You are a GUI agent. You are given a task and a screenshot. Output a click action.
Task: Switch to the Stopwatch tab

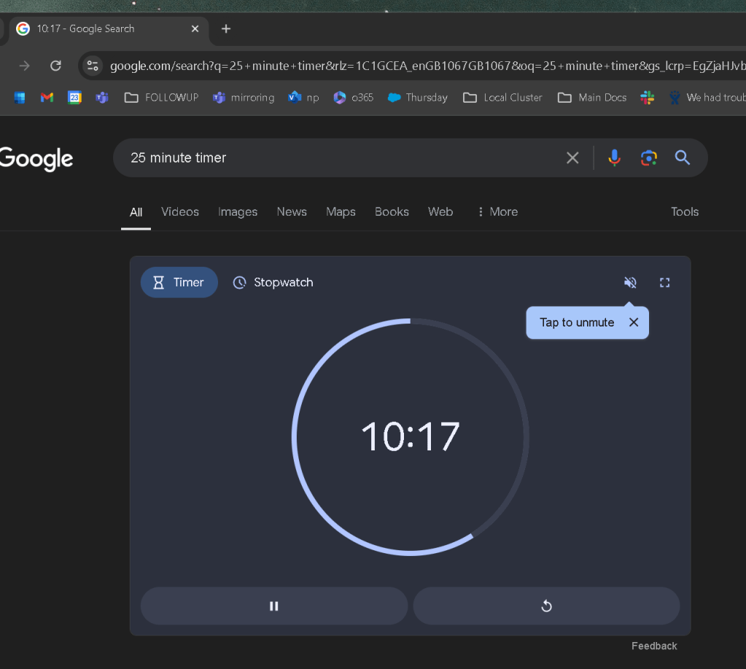273,283
